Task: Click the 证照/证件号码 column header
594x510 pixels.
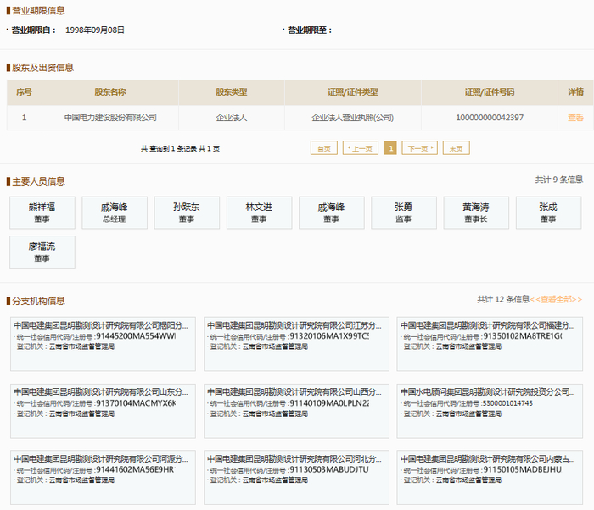Action: pos(490,92)
